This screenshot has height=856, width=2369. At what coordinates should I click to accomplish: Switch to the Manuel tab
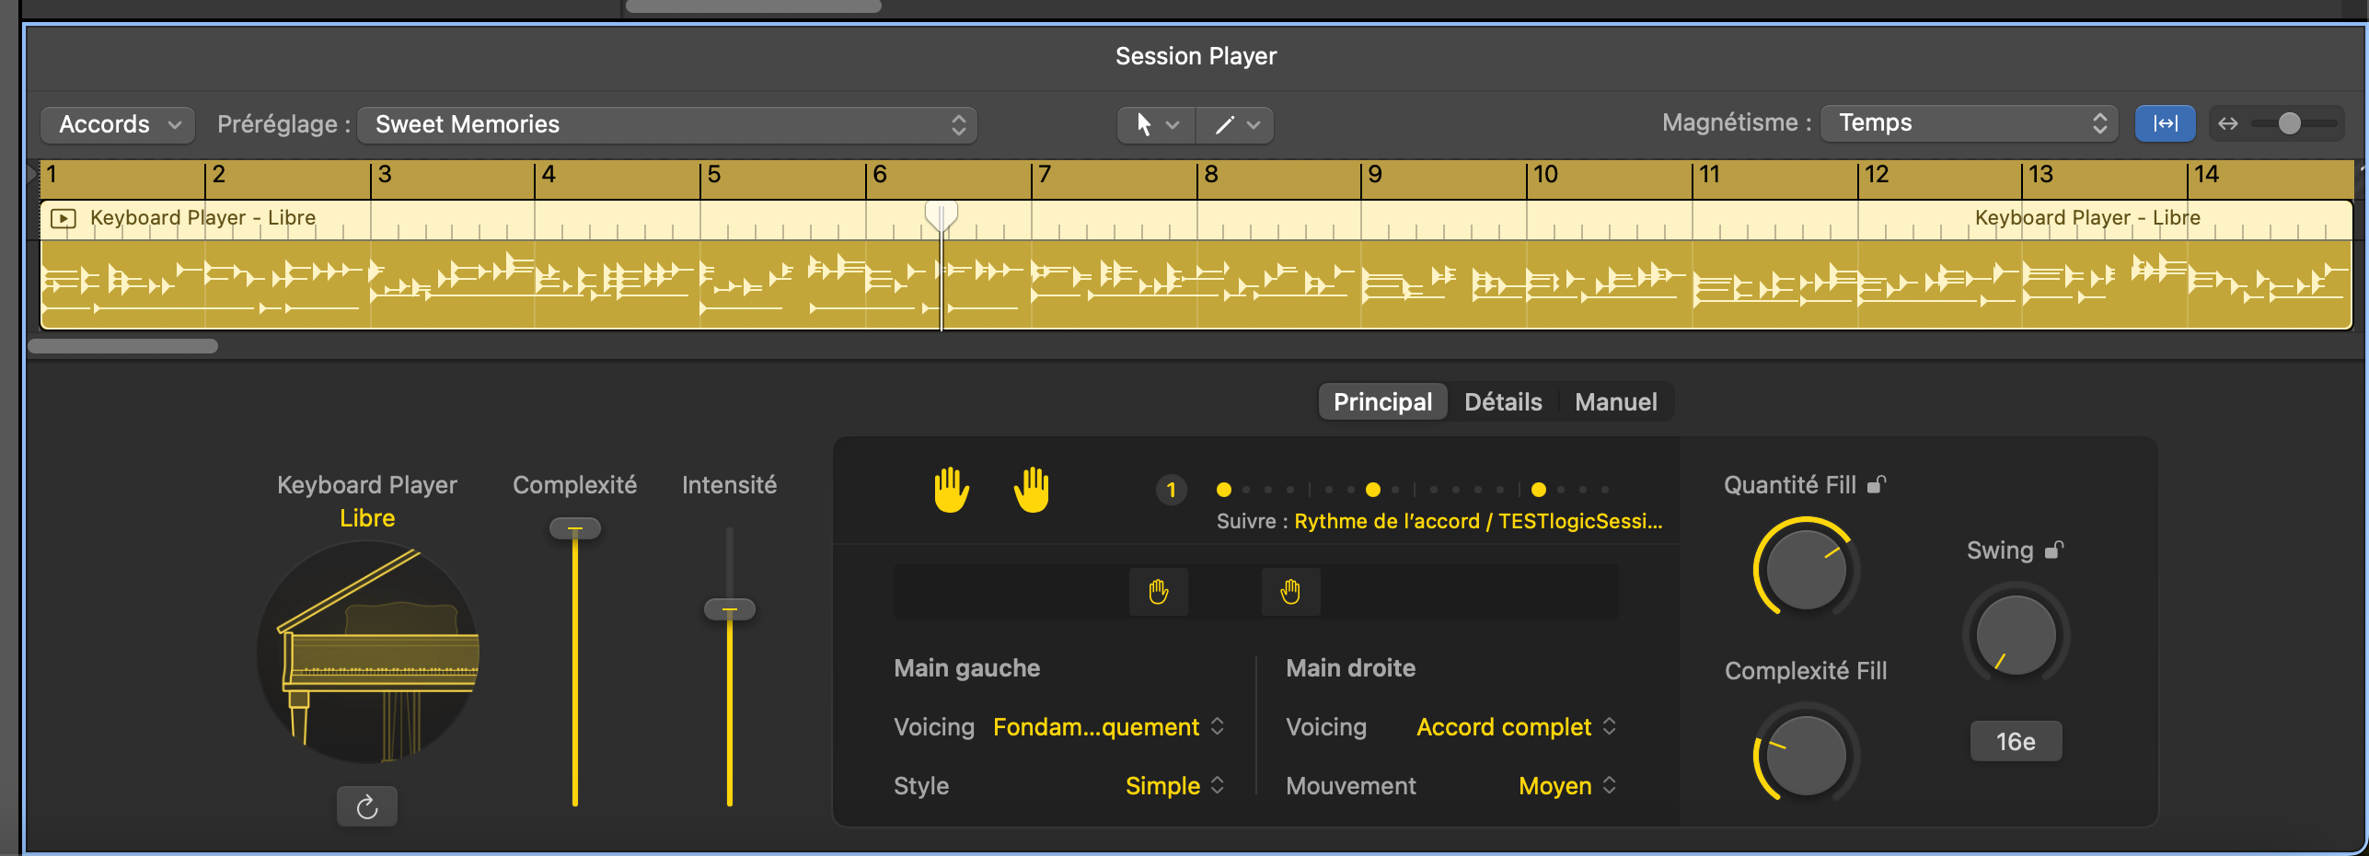pyautogui.click(x=1615, y=402)
